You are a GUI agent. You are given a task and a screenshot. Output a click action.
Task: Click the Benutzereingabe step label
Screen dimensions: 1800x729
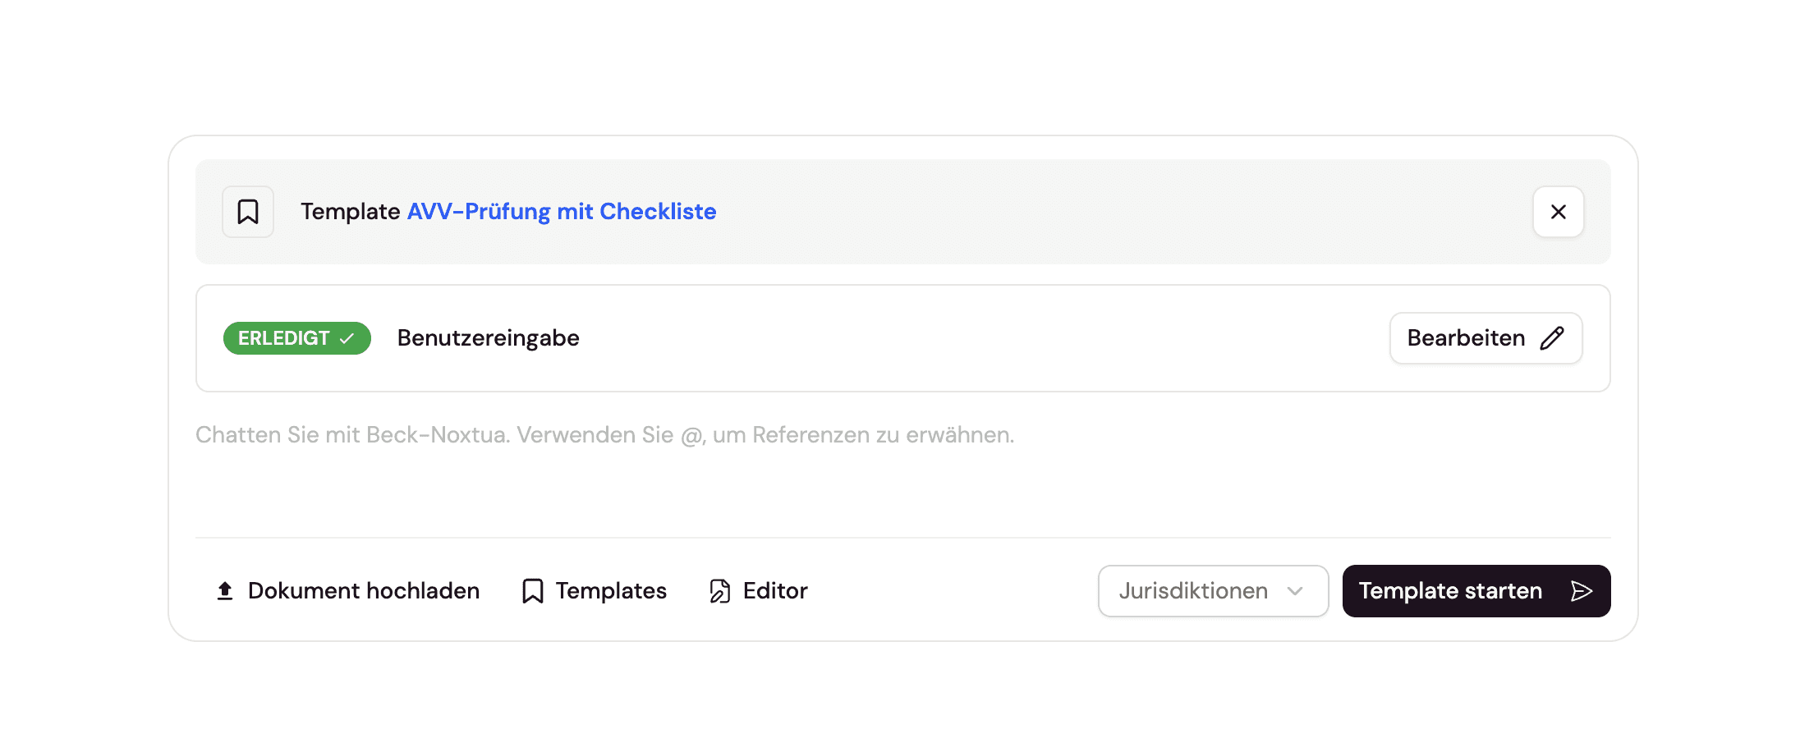pos(489,338)
